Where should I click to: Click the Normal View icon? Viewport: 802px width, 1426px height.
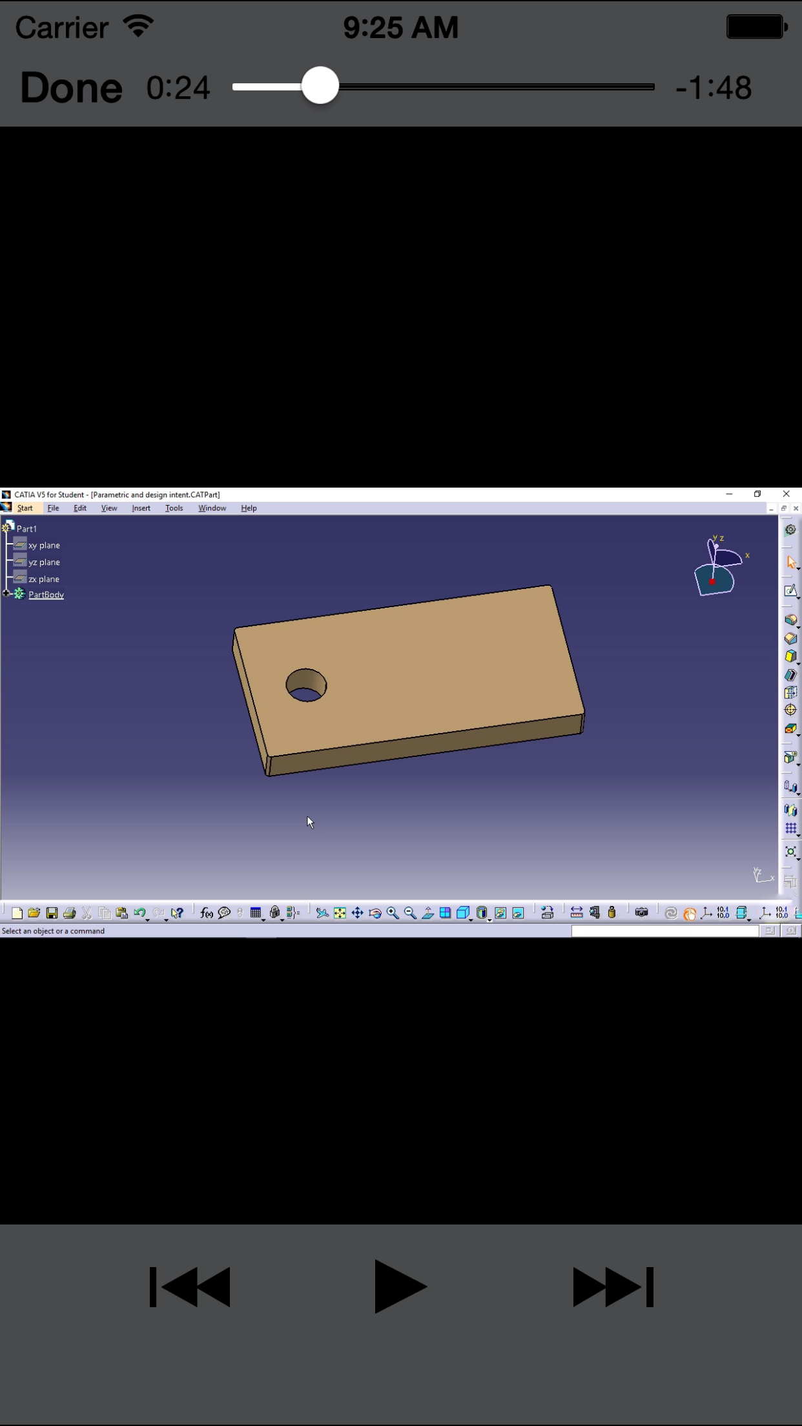point(427,913)
